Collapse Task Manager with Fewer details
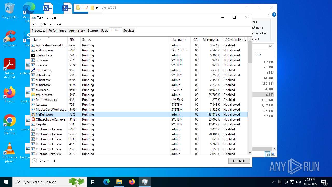The height and width of the screenshot is (187, 332). 44,161
